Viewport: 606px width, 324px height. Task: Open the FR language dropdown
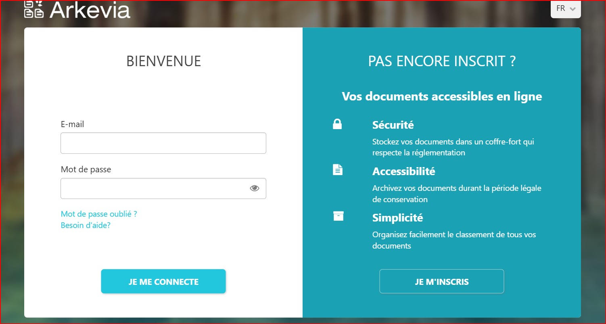[x=565, y=9]
